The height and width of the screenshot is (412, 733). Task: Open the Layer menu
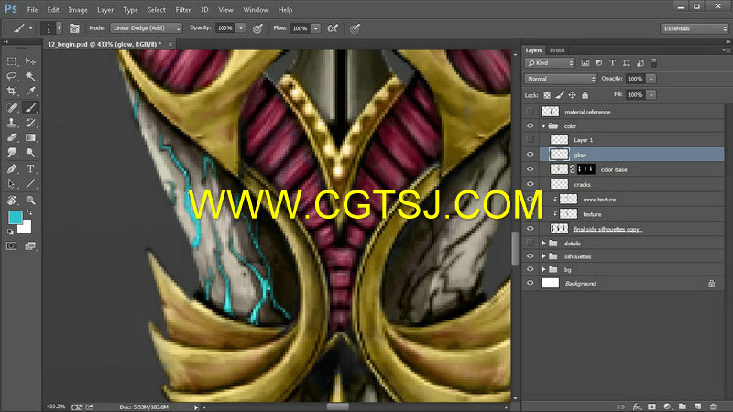(105, 10)
